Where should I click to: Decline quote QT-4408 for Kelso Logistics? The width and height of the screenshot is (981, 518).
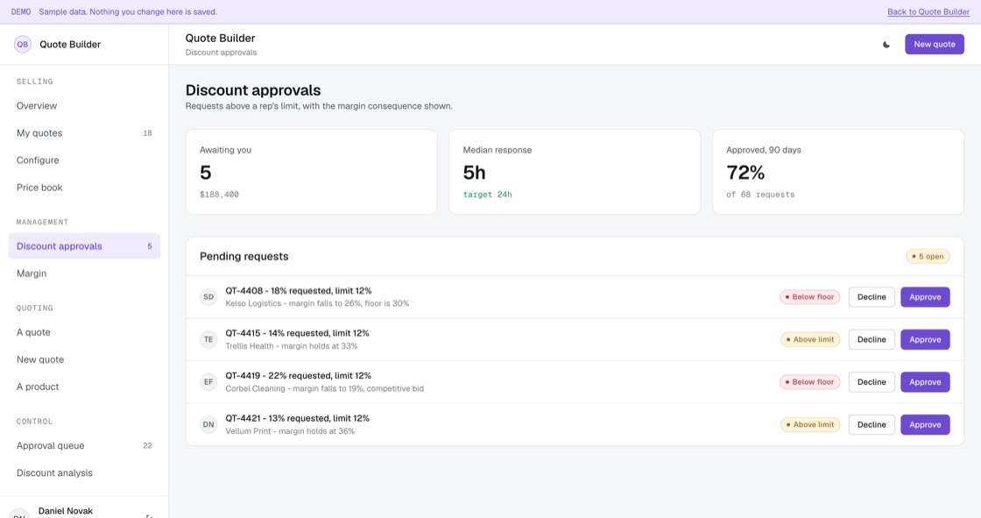click(x=872, y=297)
